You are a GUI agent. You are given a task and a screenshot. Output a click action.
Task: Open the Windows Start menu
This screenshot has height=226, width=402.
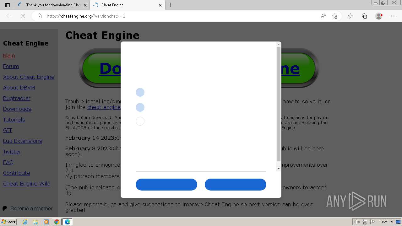pyautogui.click(x=8, y=222)
